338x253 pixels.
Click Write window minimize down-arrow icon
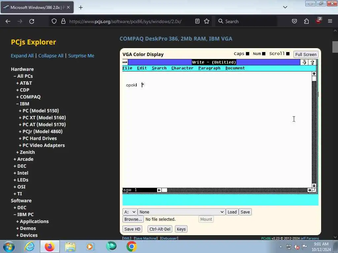click(304, 62)
